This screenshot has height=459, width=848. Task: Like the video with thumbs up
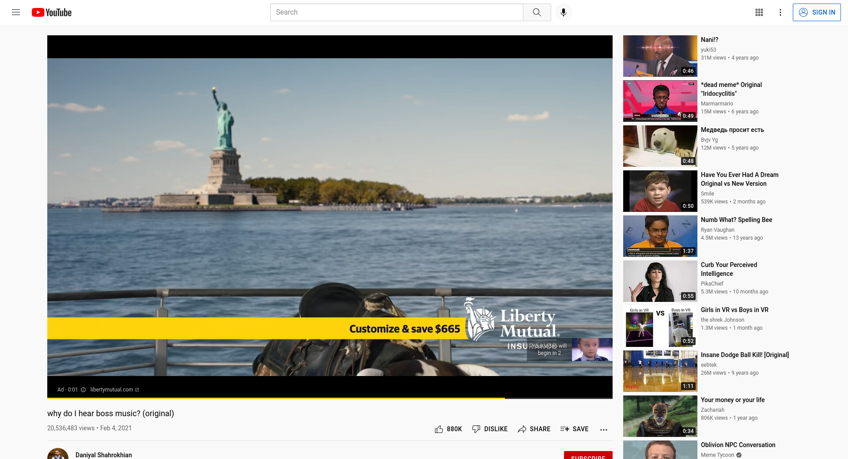point(448,429)
